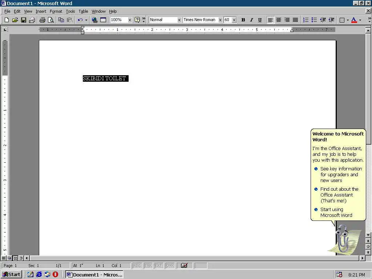The height and width of the screenshot is (279, 372).
Task: Open the Times New Roman font dropdown
Action: 220,20
